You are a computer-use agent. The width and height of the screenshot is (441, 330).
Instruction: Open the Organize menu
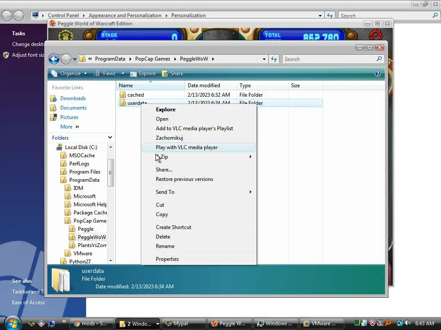pyautogui.click(x=69, y=73)
